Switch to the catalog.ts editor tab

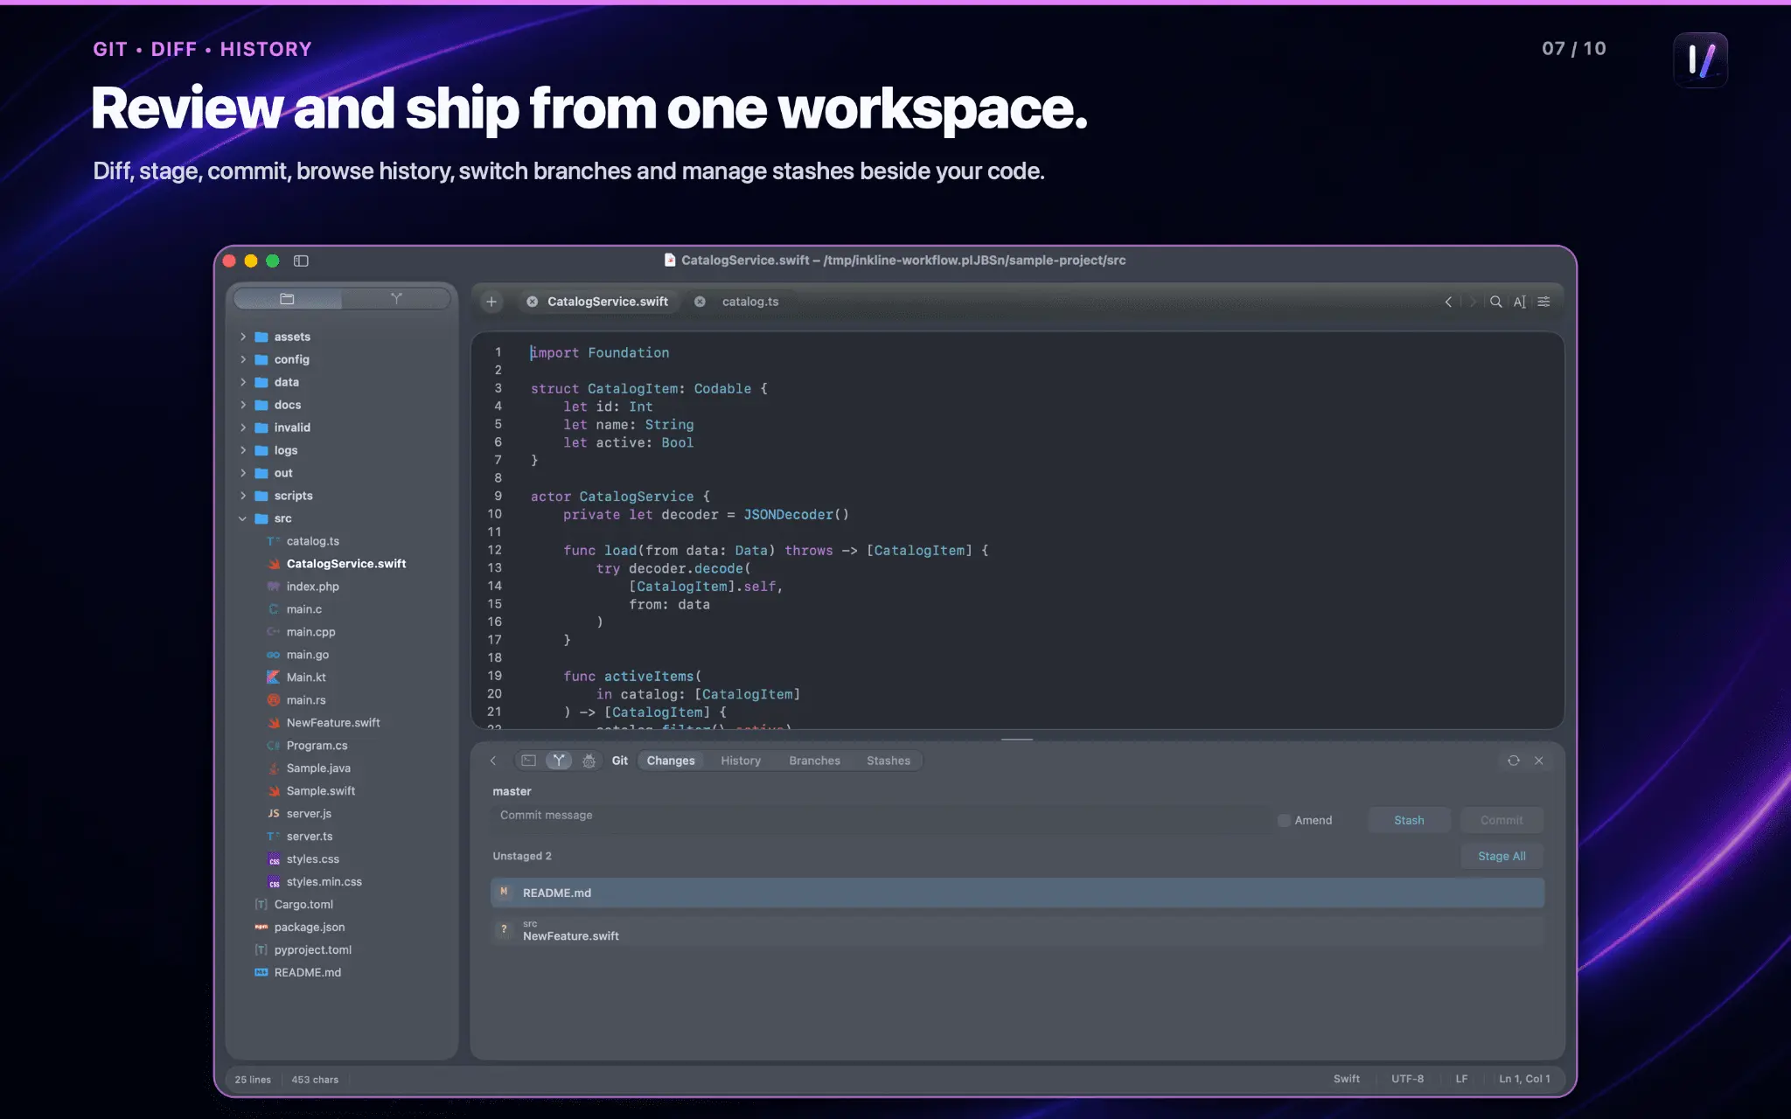741,302
